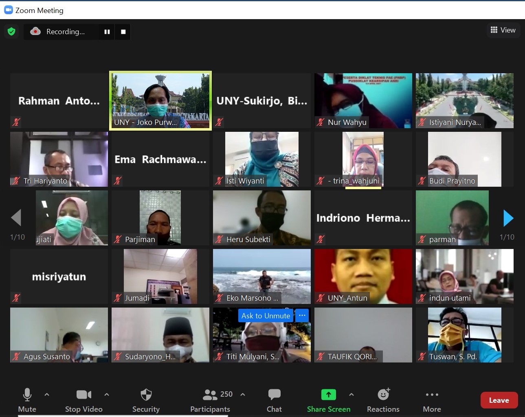Viewport: 525px width, 417px height.
Task: Click the muted mic icon beside Isti Wiyanti
Action: [x=219, y=181]
